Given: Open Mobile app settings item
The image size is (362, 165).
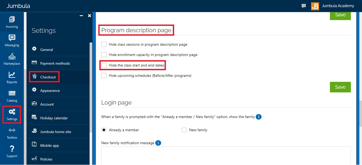Looking at the screenshot, I should 58,145.
